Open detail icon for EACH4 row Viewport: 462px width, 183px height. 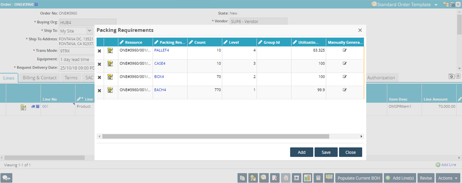110,90
